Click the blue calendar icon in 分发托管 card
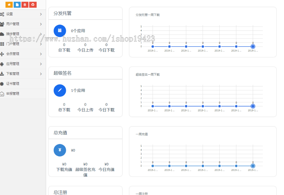284x195 pixels. click(x=60, y=31)
